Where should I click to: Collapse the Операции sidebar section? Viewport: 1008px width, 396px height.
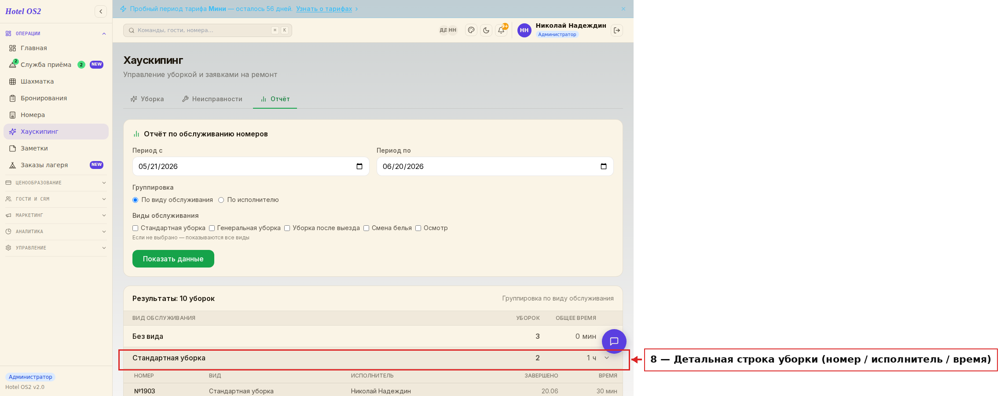click(x=56, y=33)
